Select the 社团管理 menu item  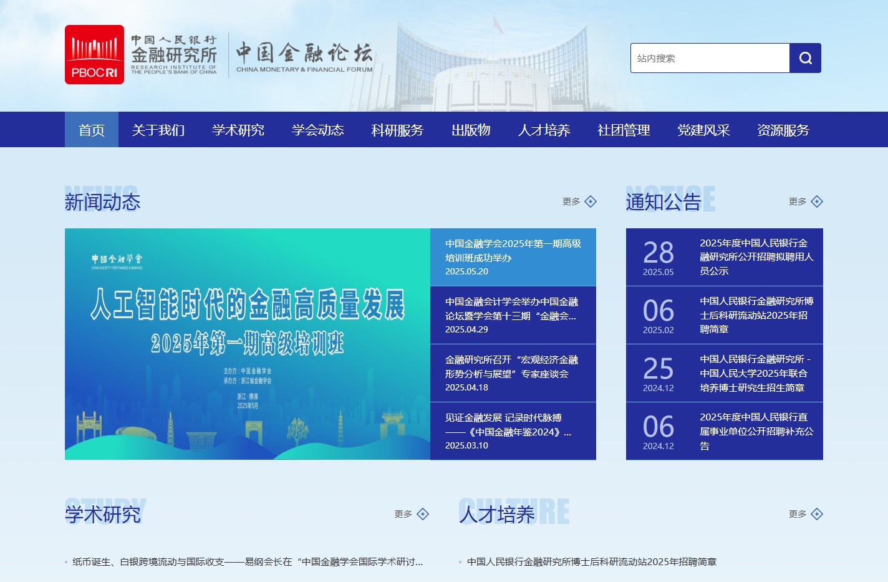tap(624, 130)
